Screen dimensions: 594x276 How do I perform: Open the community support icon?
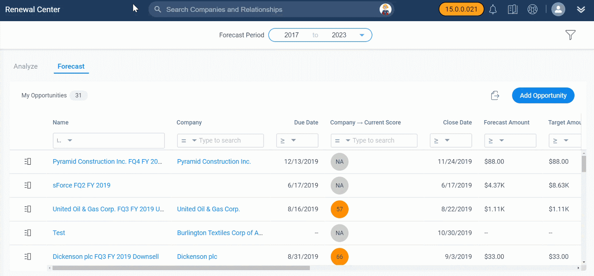[532, 9]
